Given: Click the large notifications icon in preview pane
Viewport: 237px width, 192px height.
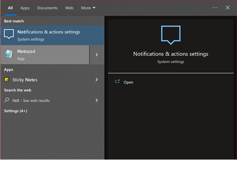Looking at the screenshot, I should coord(171,35).
